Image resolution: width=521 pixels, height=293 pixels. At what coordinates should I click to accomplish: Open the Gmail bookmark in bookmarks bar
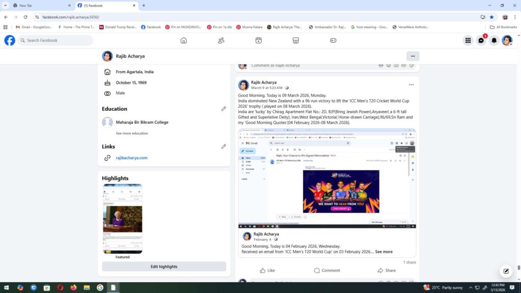click(x=27, y=27)
